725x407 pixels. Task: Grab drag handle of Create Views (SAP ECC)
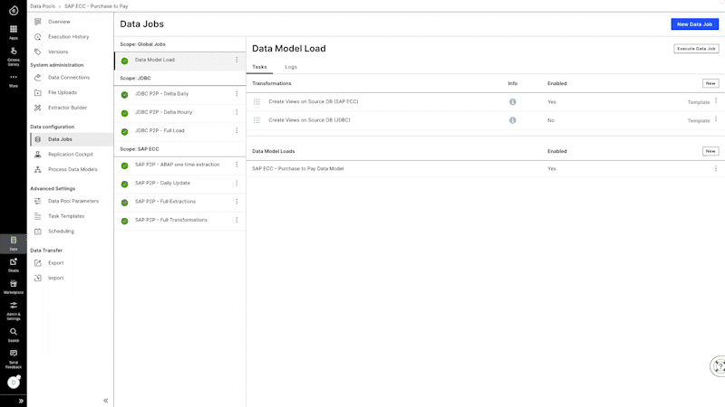[256, 102]
